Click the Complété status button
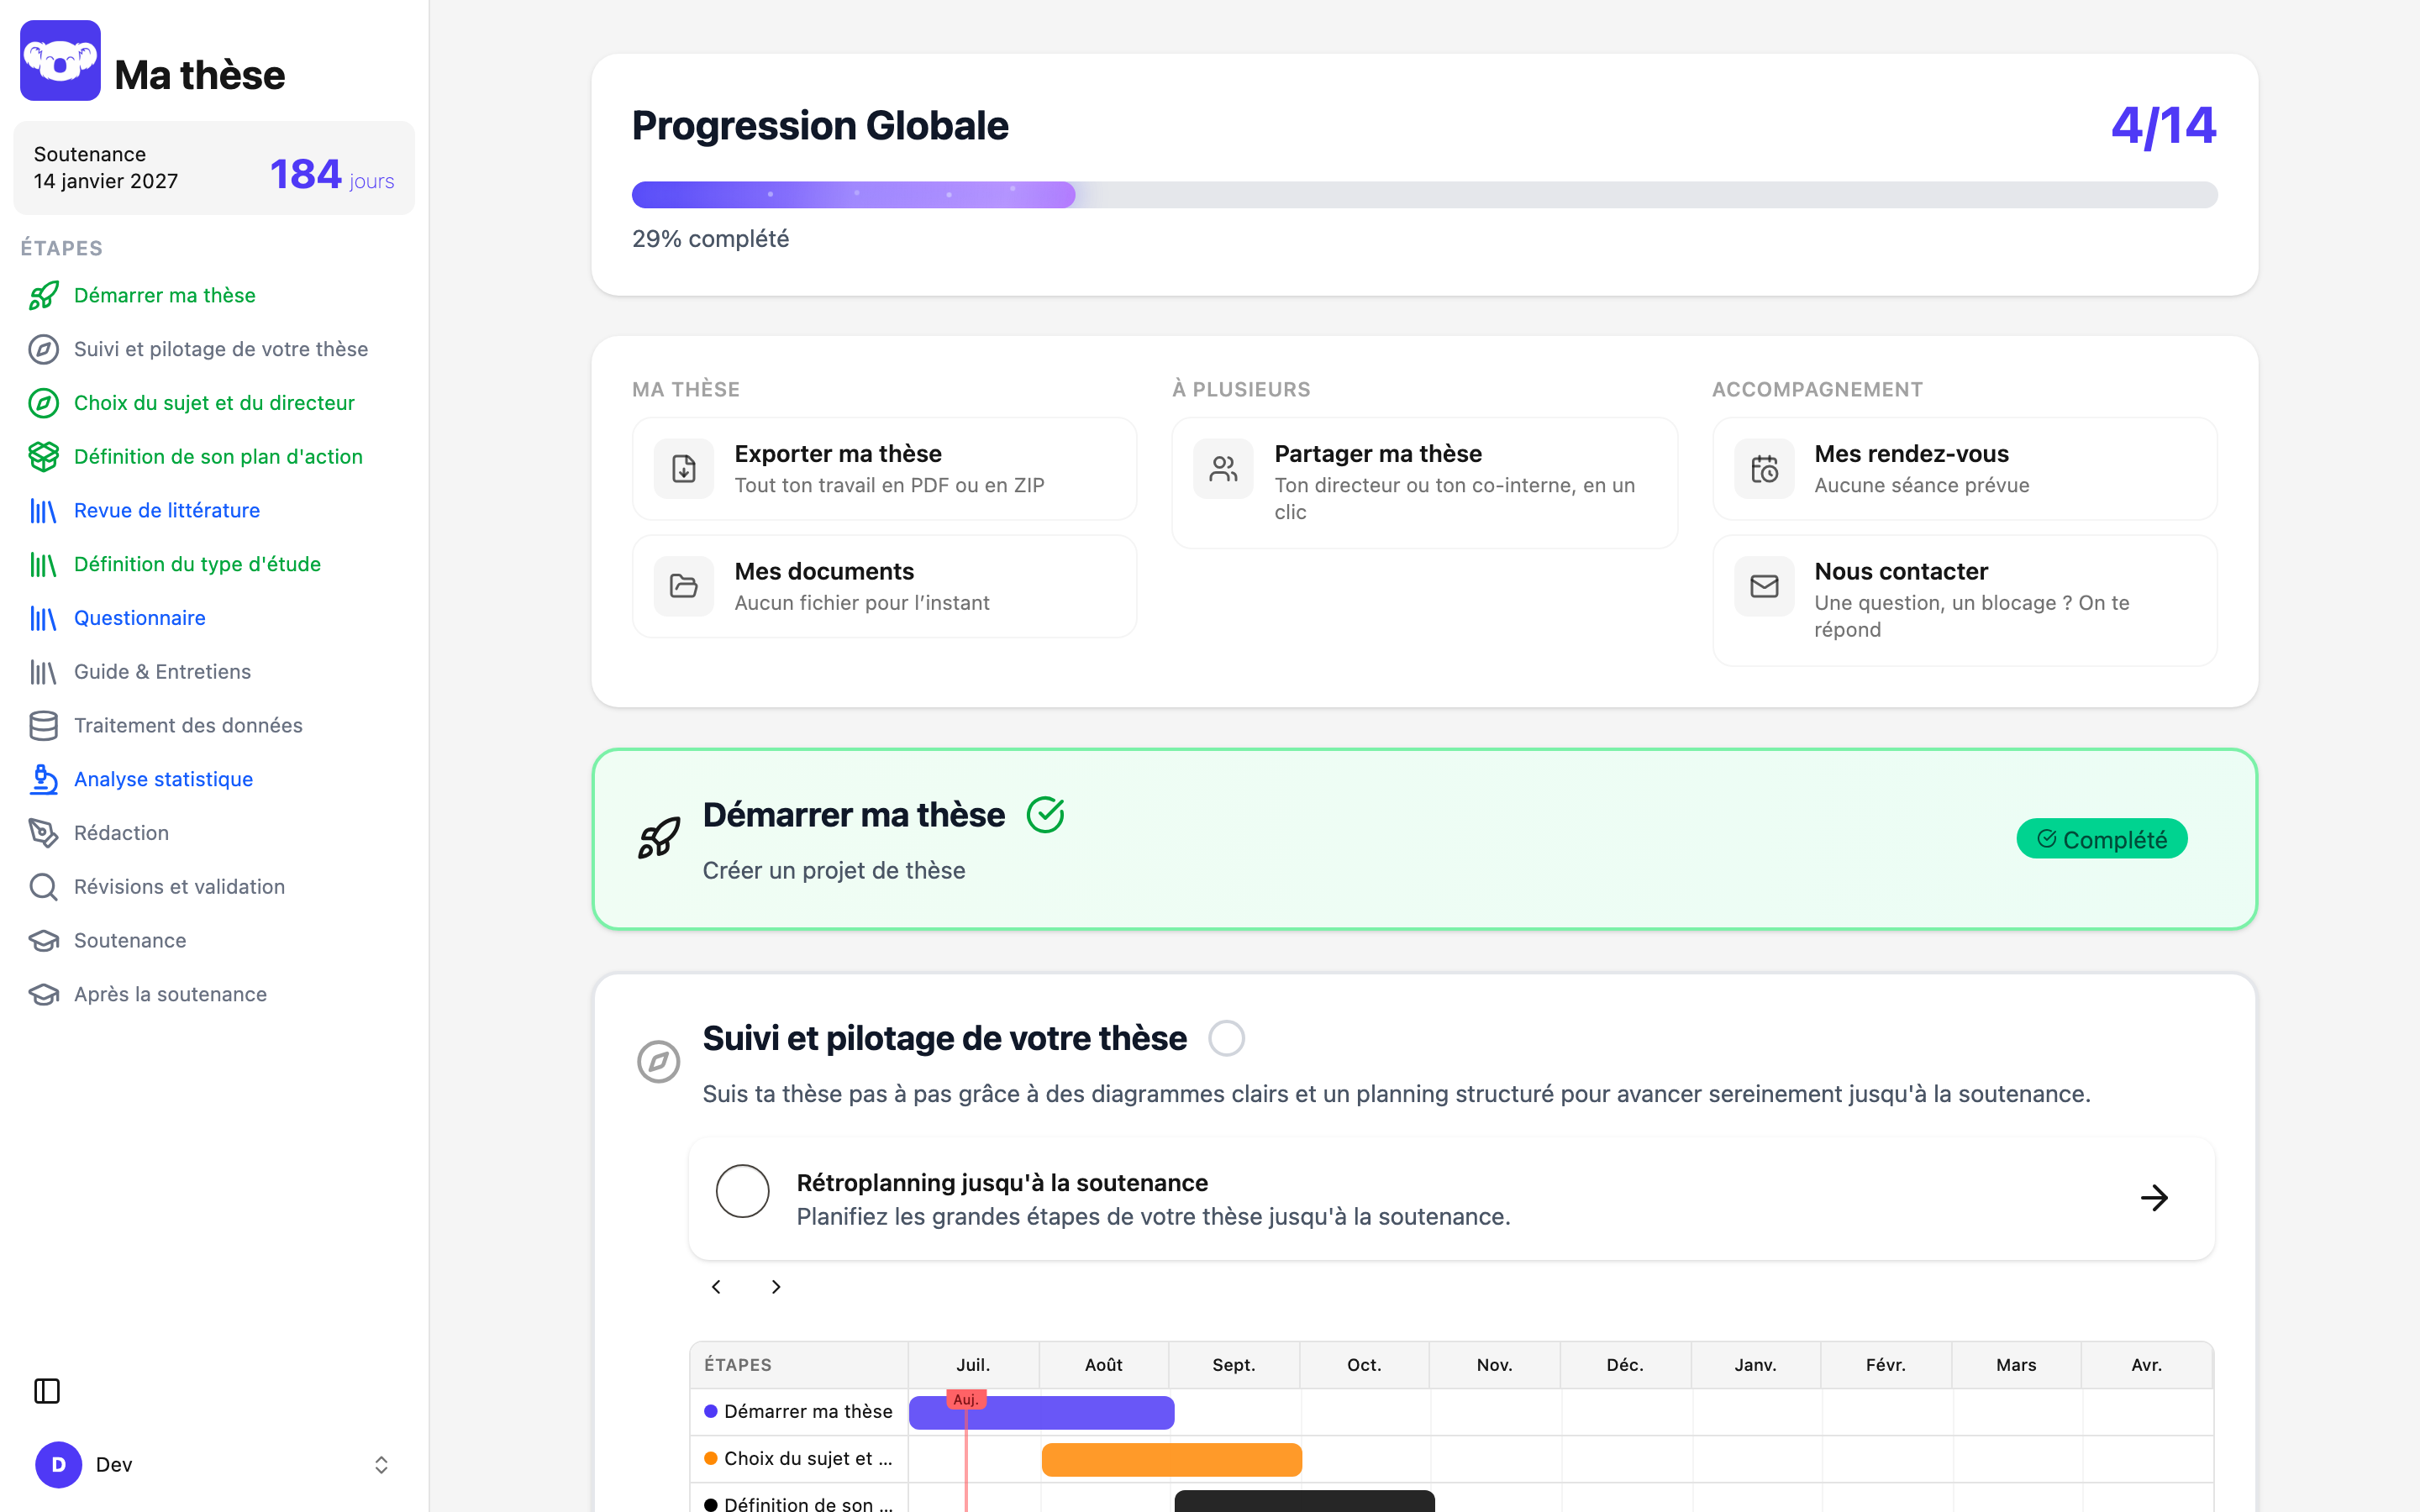This screenshot has height=1512, width=2420. (x=2102, y=839)
